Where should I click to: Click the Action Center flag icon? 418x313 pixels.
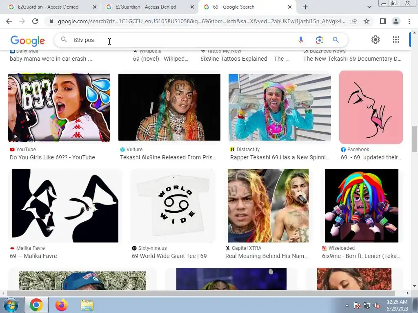pos(357,306)
